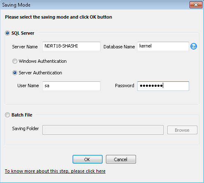The height and width of the screenshot is (183, 204).
Task: Click the 'Saving Mode' window title
Action: [16, 5]
